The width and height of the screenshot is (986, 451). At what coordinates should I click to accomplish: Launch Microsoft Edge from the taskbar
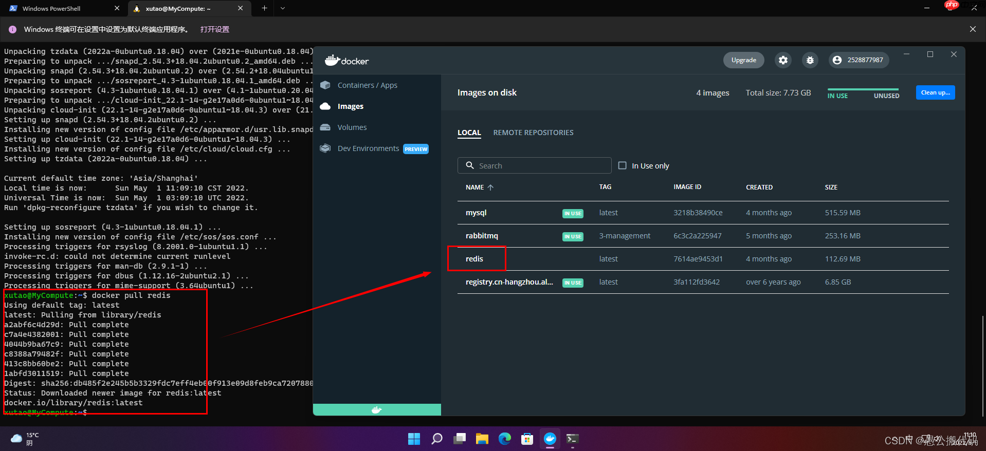coord(505,439)
